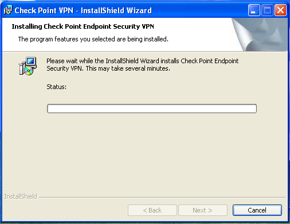Screen dimensions: 290x224
Task: Click the separator line beside InstallShield
Action: 162,197
